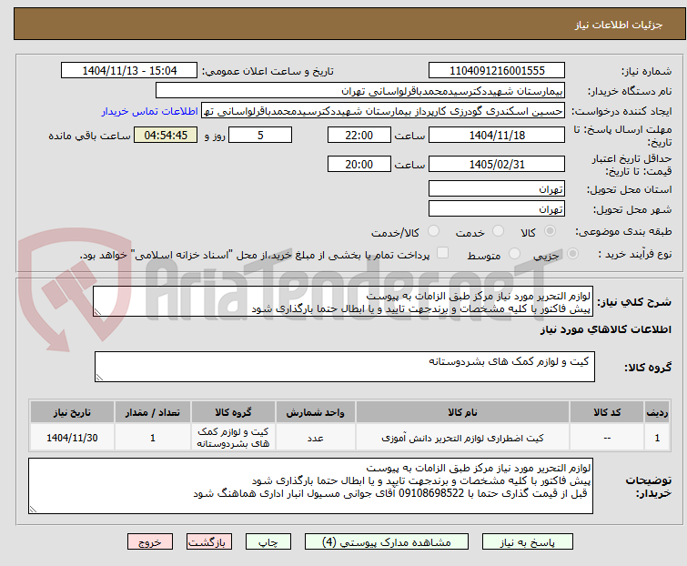Click the واحد شمارش column header
687x566 pixels.
[315, 412]
